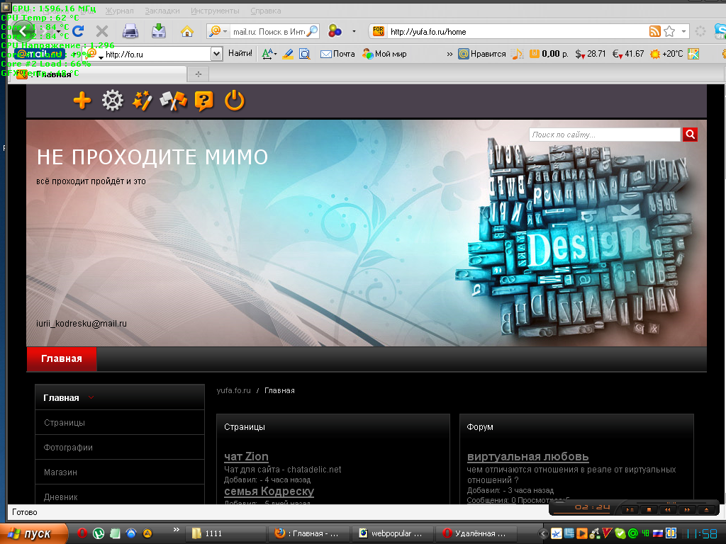
Task: Open the чат Zion link
Action: pyautogui.click(x=246, y=457)
